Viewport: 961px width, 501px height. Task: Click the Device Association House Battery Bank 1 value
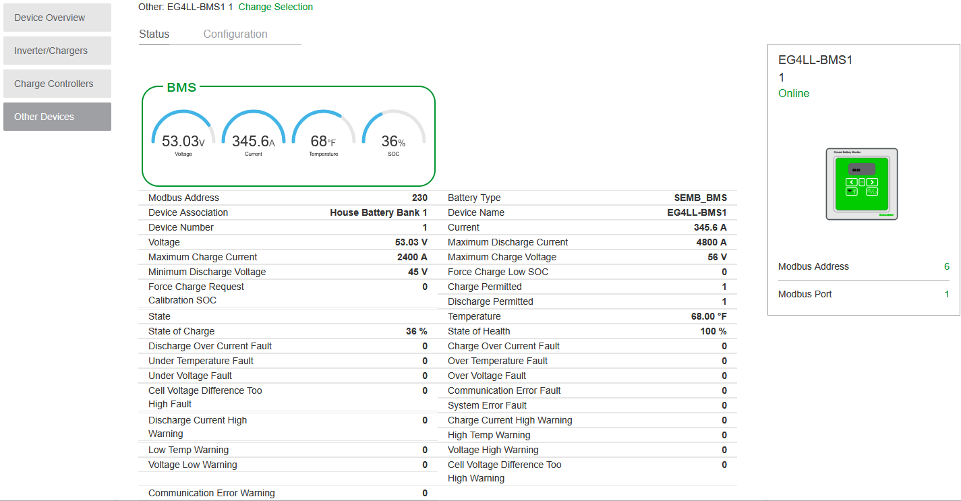(x=378, y=212)
